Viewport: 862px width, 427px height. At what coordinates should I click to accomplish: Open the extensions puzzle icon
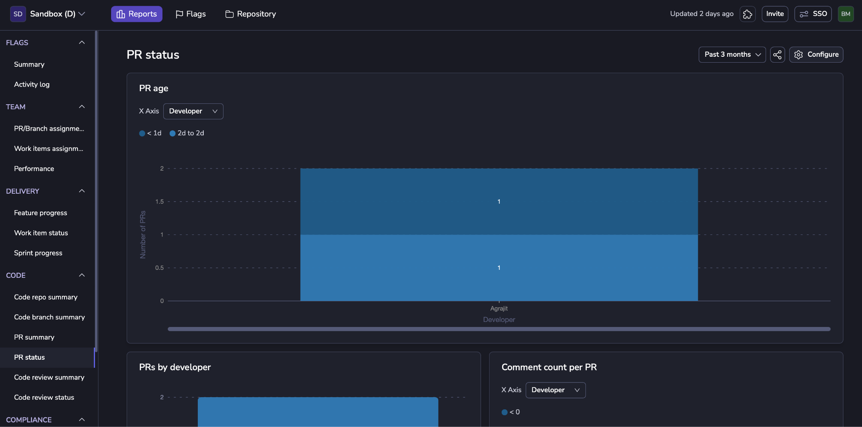tap(748, 14)
